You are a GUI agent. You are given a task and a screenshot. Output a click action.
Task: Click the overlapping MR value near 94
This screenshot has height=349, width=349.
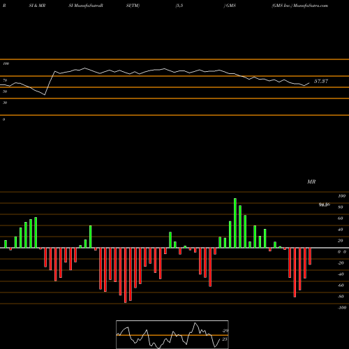[325, 205]
